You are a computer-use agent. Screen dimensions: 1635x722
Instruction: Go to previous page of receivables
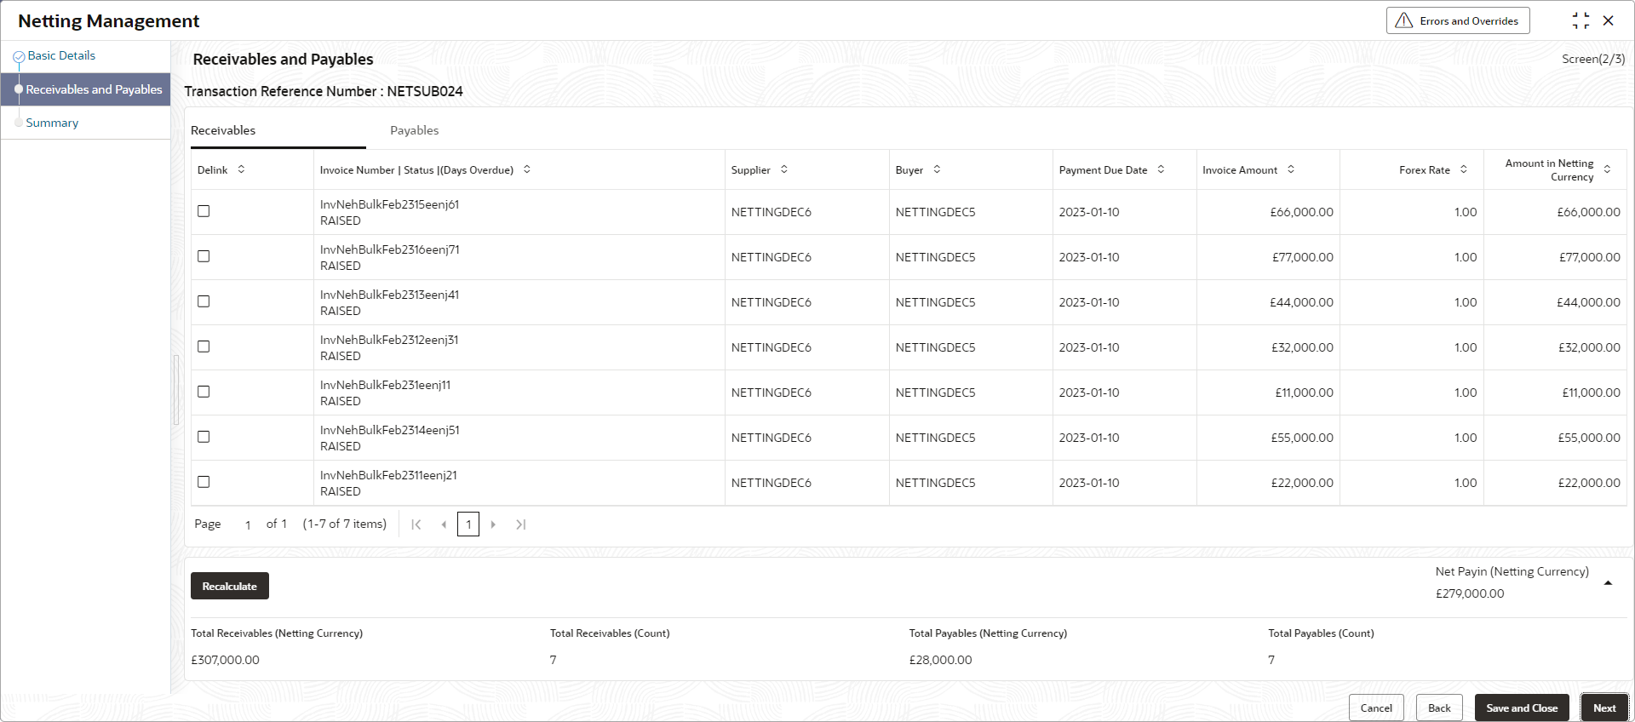[x=444, y=524]
